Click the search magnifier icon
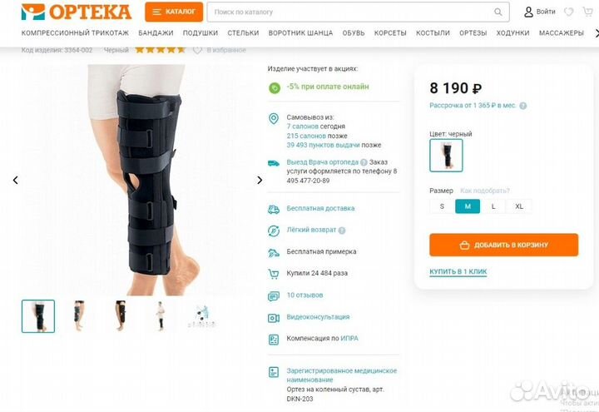The width and height of the screenshot is (599, 412). pyautogui.click(x=498, y=12)
